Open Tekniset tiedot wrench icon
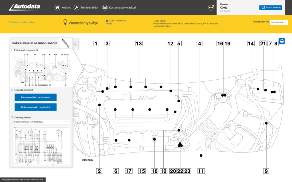Viewport: 292px width, 182px height. (76, 8)
